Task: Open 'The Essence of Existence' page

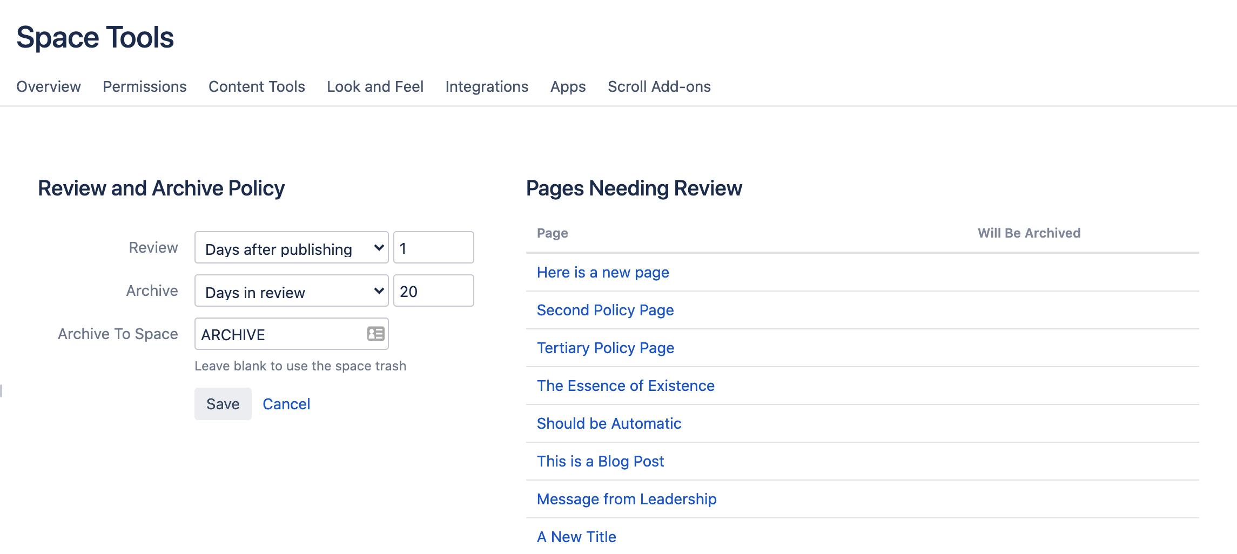Action: 626,386
